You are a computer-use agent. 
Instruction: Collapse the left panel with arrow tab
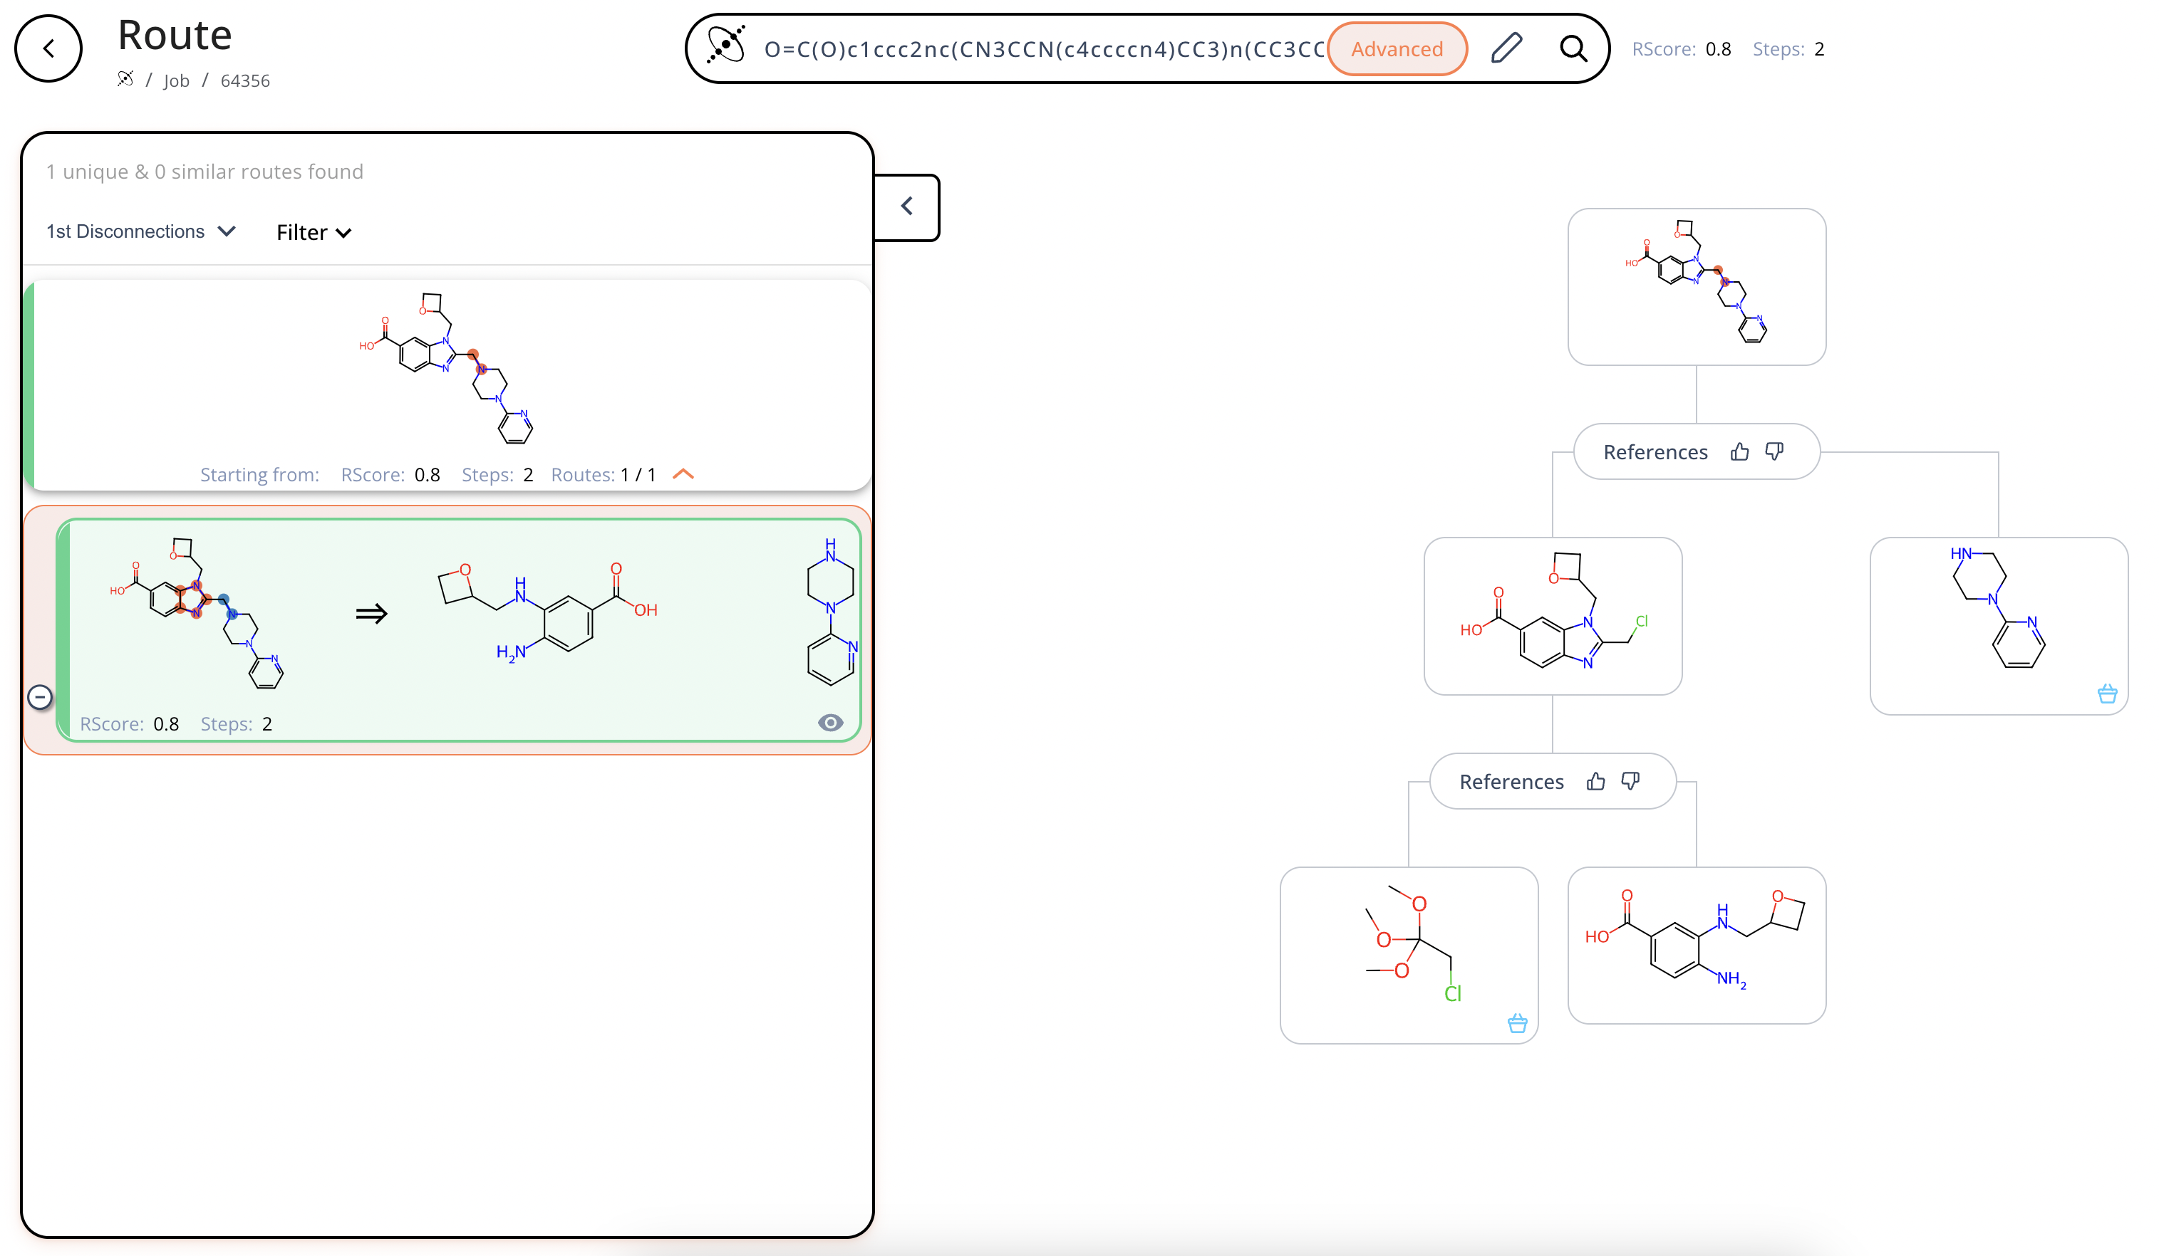[906, 207]
